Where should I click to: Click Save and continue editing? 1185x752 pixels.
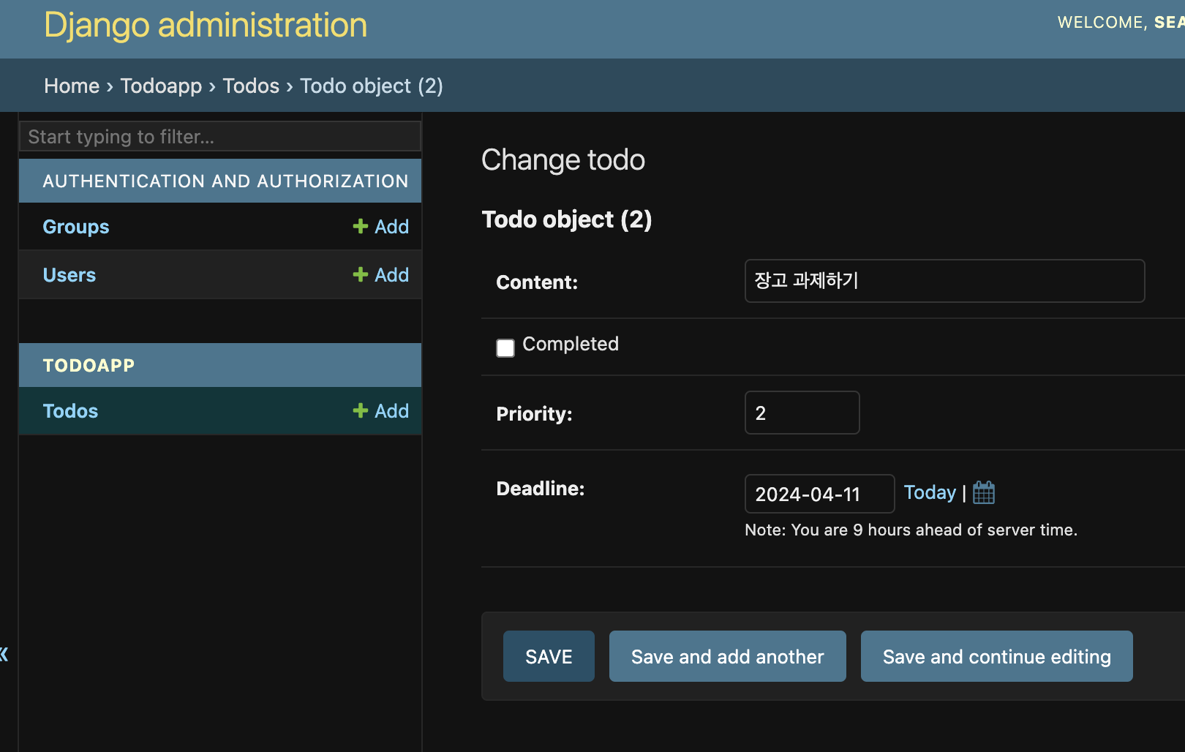click(x=997, y=656)
